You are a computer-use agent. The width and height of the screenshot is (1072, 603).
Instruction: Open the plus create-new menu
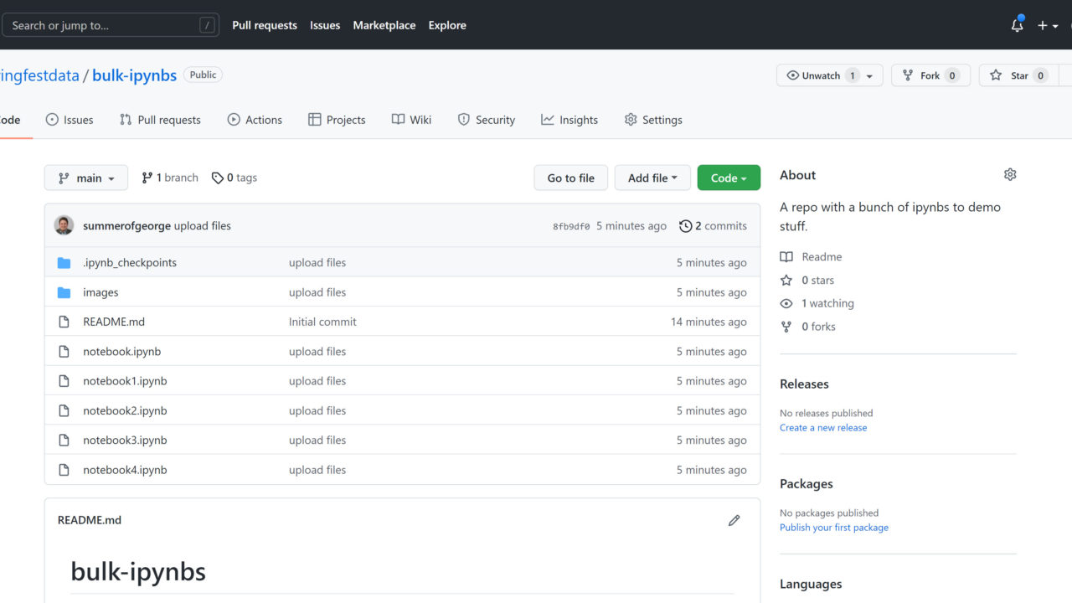[1047, 25]
